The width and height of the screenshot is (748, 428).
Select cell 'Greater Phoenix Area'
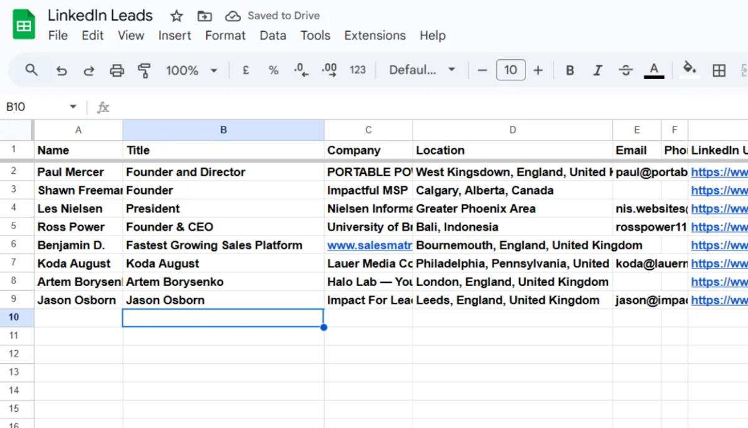pyautogui.click(x=513, y=209)
